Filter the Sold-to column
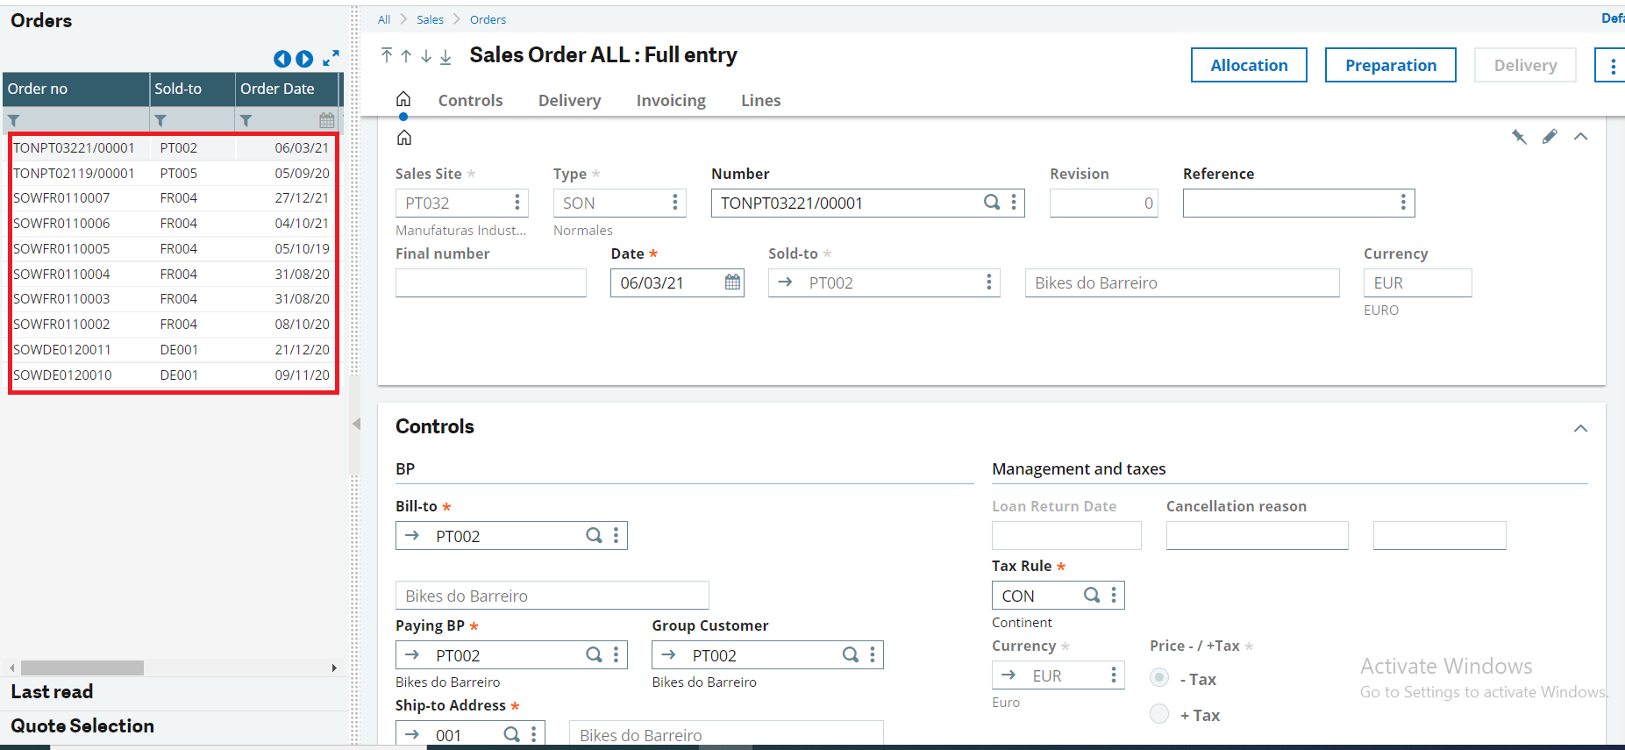This screenshot has height=750, width=1625. click(x=160, y=120)
